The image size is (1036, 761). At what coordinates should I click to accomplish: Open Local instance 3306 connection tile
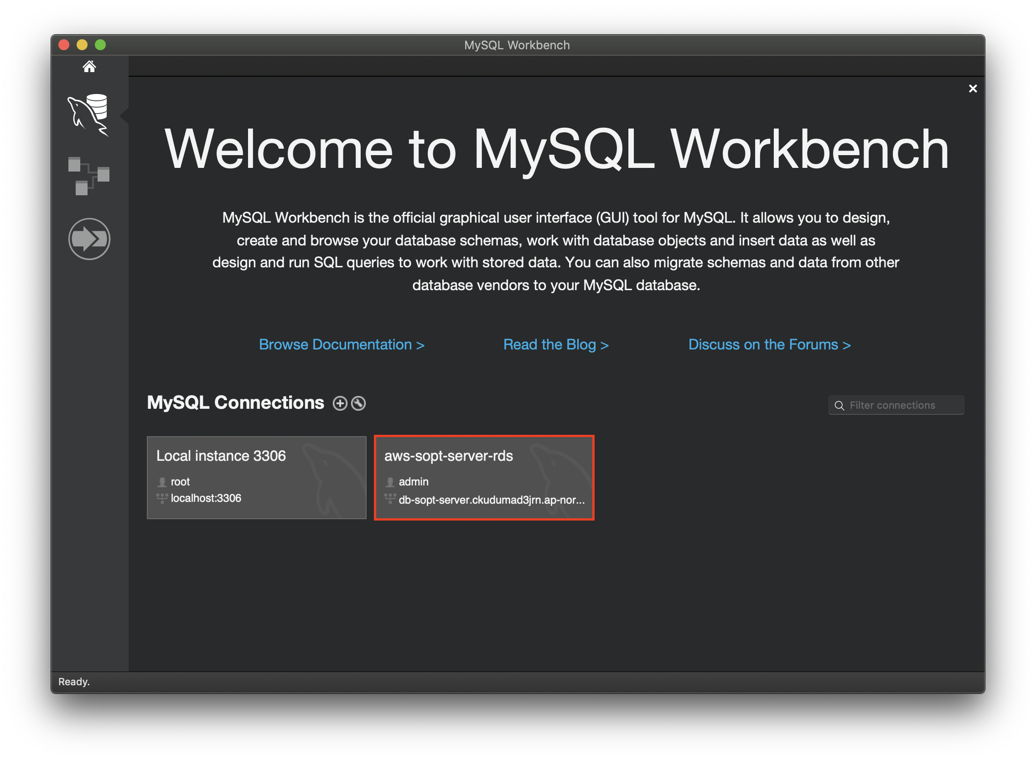pos(256,478)
